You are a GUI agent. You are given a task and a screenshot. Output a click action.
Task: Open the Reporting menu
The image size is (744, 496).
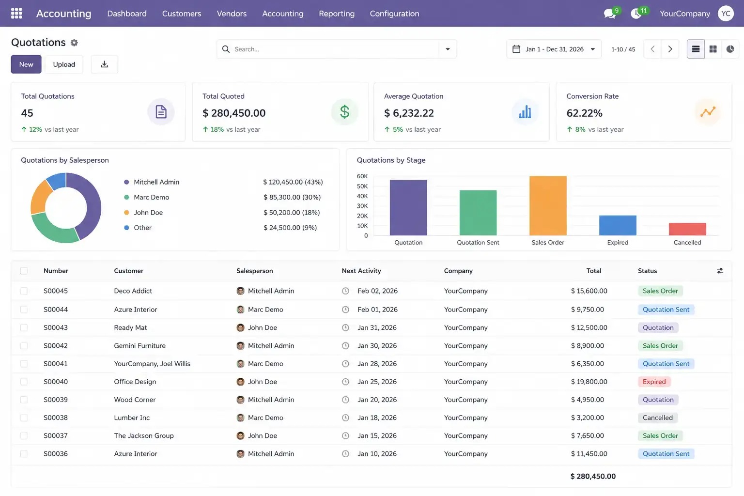[x=337, y=14]
